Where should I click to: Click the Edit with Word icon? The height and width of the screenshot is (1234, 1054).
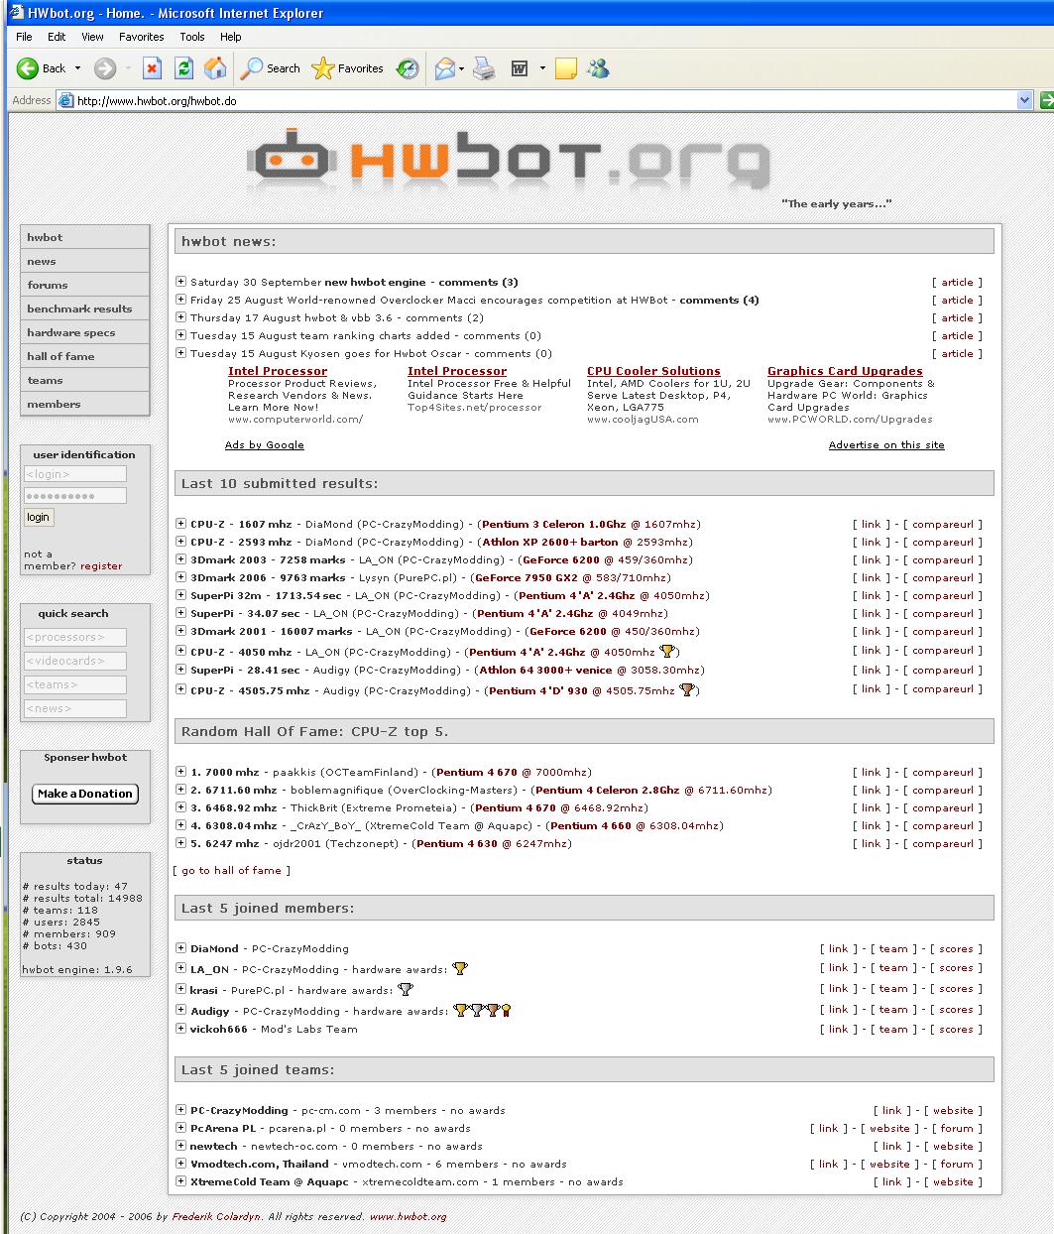point(519,68)
